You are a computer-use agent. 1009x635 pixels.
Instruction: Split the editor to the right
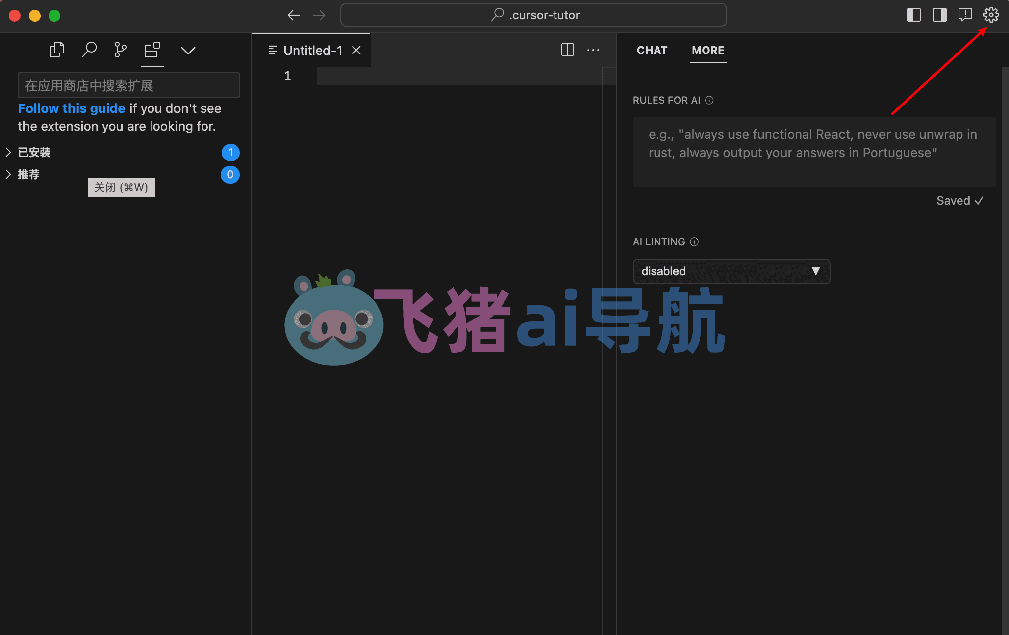point(568,50)
